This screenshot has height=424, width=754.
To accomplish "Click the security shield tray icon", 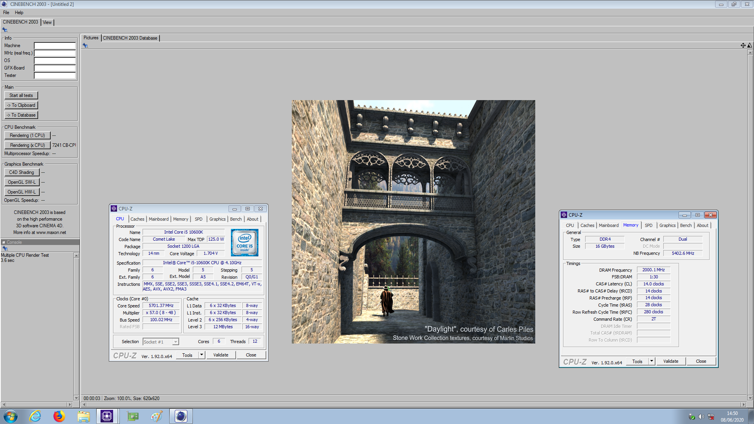I will (x=692, y=417).
